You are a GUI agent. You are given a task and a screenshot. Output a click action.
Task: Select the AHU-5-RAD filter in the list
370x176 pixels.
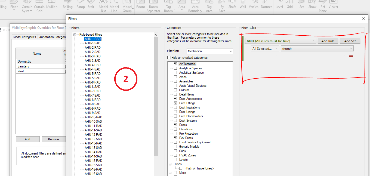coord(92,73)
